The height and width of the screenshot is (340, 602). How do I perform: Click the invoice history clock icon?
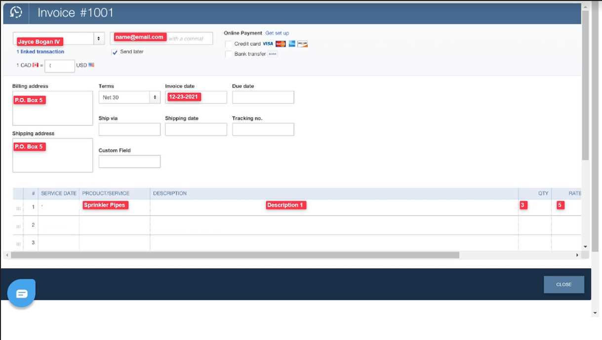coord(16,12)
